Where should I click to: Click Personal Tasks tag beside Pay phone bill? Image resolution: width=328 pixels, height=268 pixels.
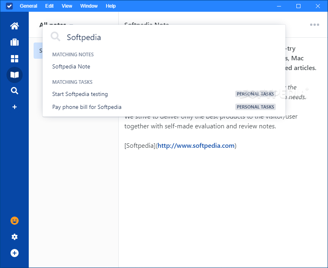point(255,107)
